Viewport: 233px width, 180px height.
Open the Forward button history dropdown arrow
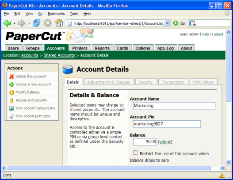[29, 23]
